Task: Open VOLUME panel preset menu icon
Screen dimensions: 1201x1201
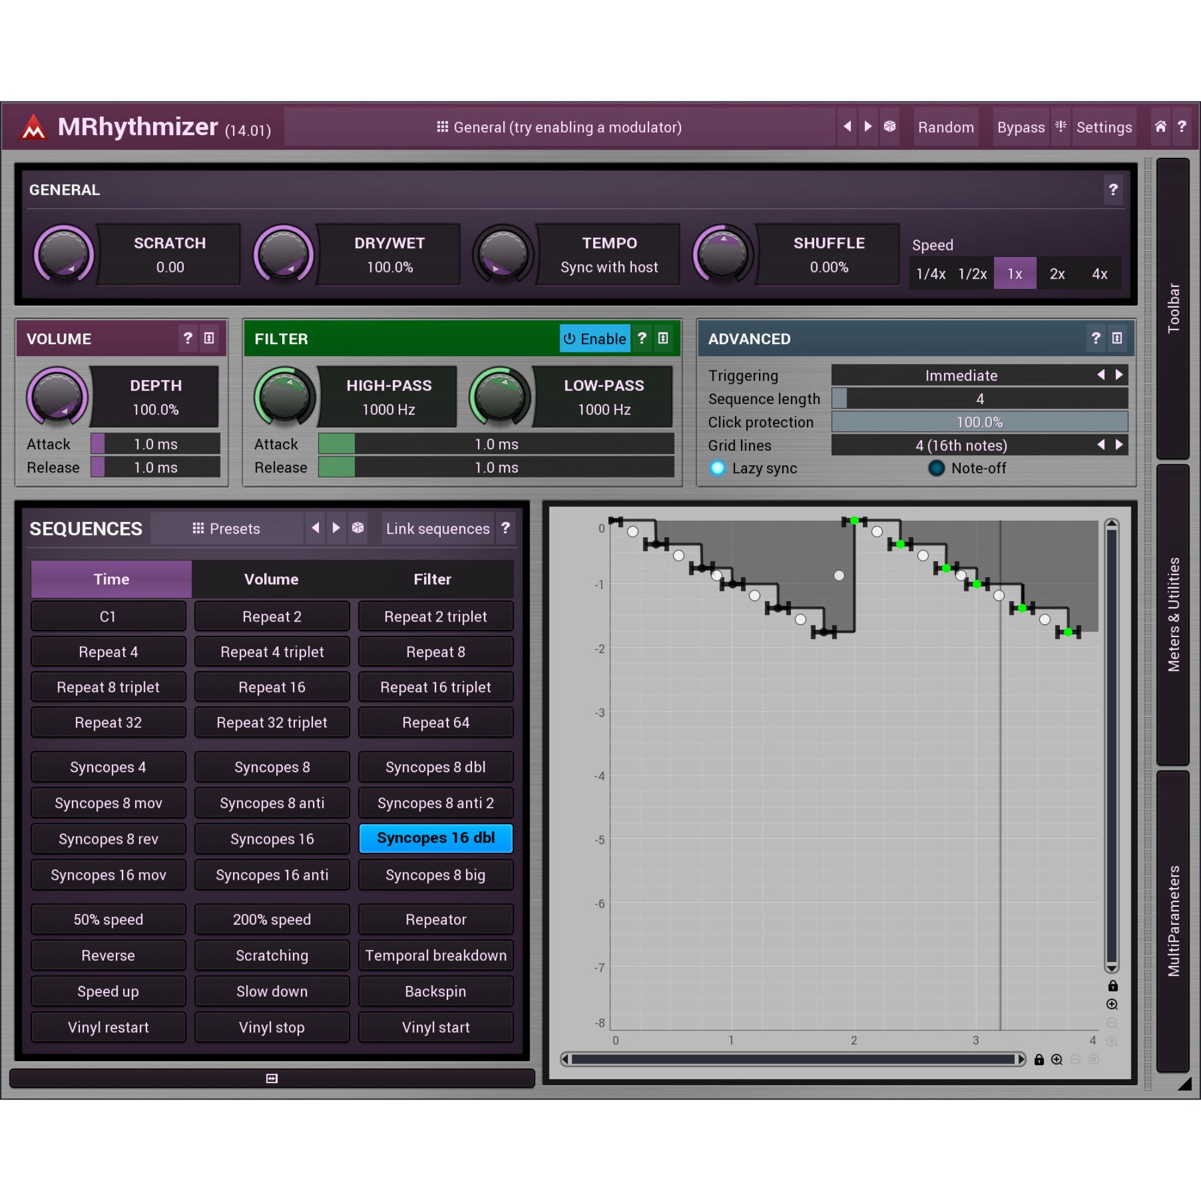Action: (x=210, y=338)
